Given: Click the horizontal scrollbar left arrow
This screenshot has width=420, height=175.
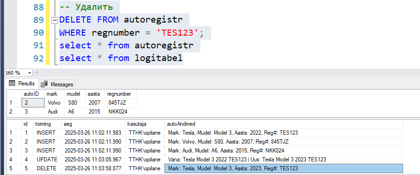Looking at the screenshot, I should click(x=37, y=73).
